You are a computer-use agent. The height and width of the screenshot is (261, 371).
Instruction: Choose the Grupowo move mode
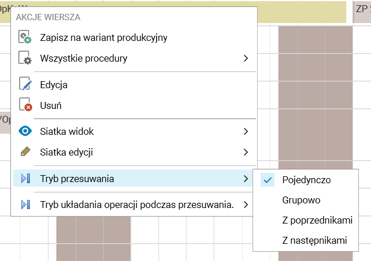click(x=301, y=200)
